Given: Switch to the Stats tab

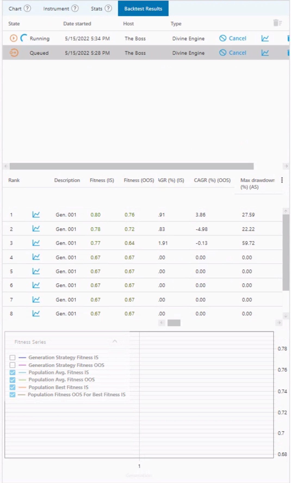Looking at the screenshot, I should point(96,9).
